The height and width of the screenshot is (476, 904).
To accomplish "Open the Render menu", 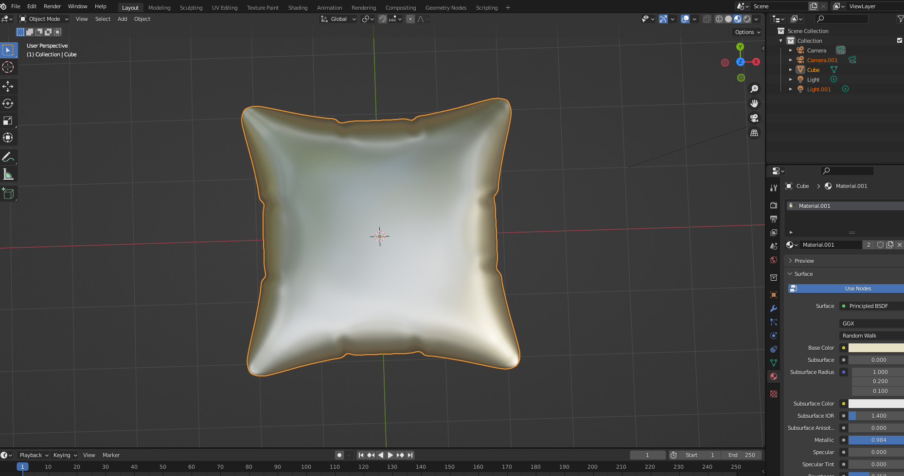I will click(52, 6).
